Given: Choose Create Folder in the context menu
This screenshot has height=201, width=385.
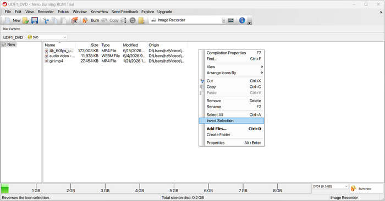Looking at the screenshot, I should (x=232, y=135).
